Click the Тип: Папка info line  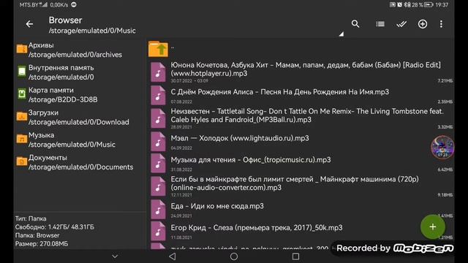click(x=31, y=218)
